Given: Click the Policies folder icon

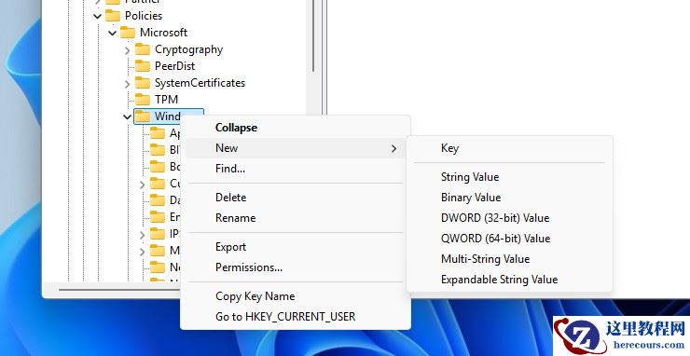Looking at the screenshot, I should pos(113,16).
